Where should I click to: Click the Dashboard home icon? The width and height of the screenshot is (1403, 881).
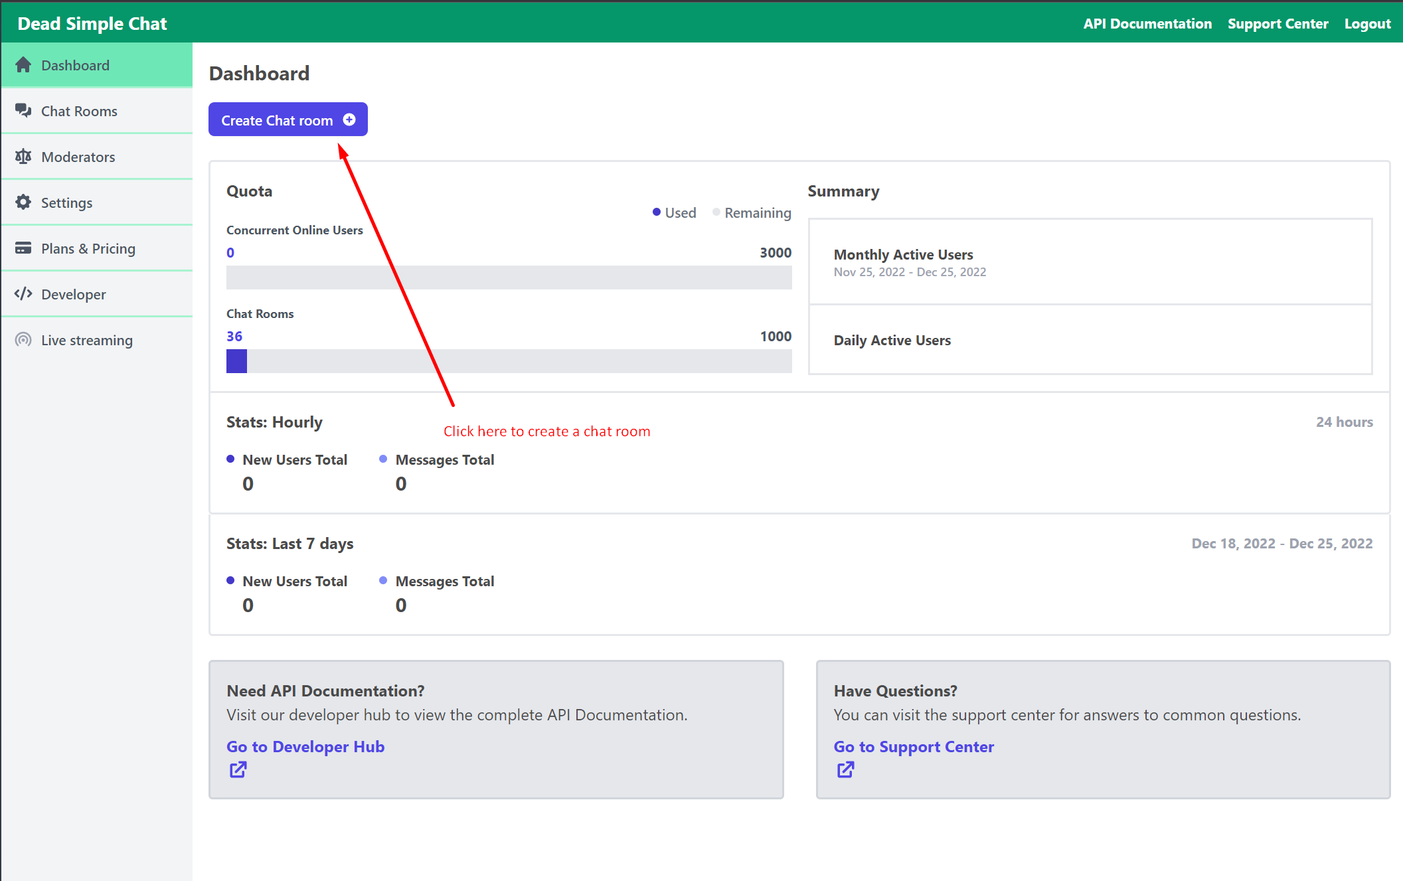click(23, 65)
